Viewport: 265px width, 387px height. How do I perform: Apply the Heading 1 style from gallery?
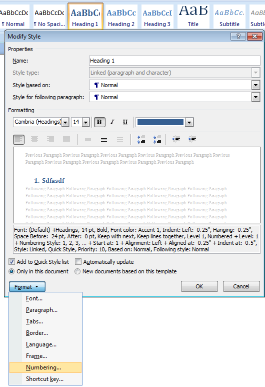click(x=85, y=17)
